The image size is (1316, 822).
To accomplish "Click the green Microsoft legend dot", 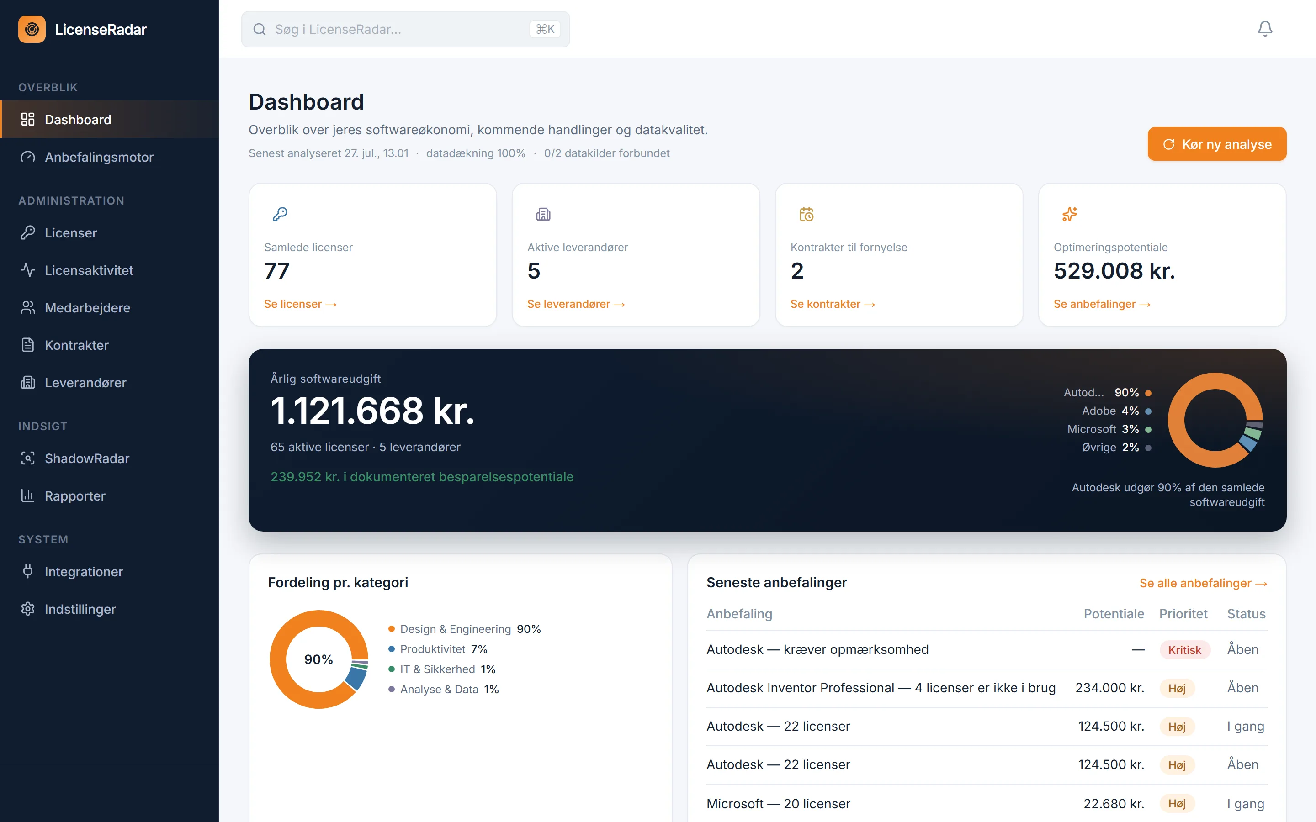I will 1148,429.
